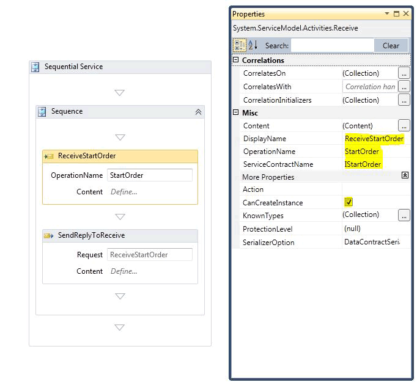Select drop point below SendReplyToReceive activity
The width and height of the screenshot is (417, 385).
[120, 296]
